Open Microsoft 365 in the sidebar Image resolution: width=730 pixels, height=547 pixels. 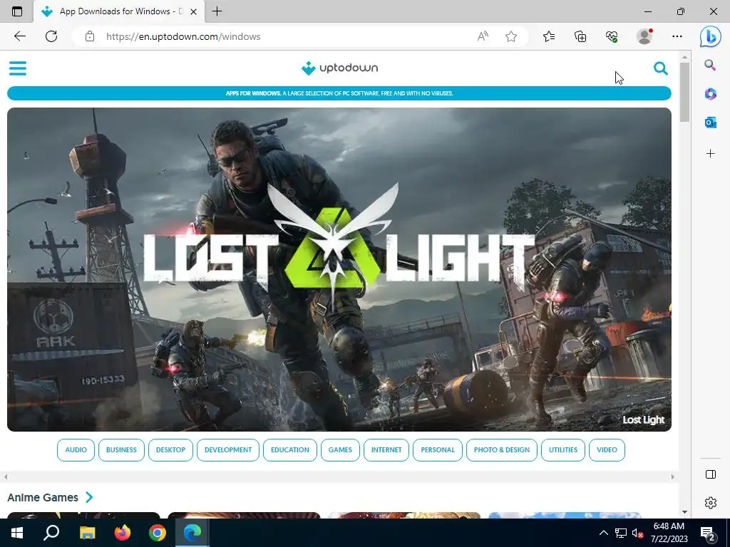click(x=710, y=94)
